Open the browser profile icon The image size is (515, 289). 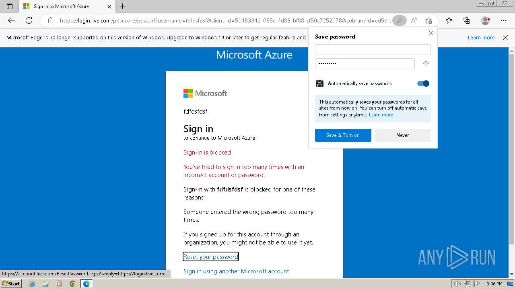(x=485, y=20)
